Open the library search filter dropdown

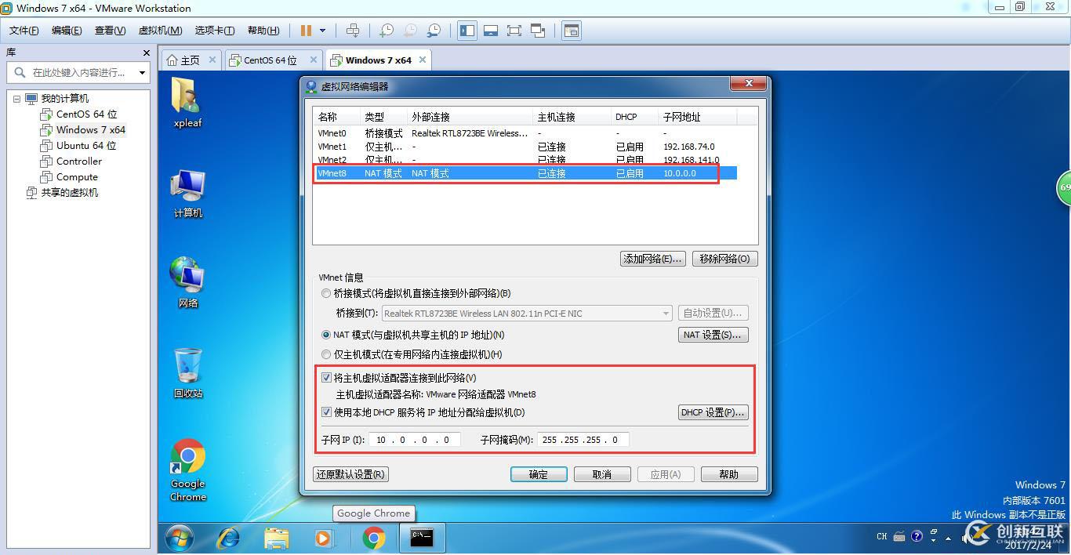point(142,72)
